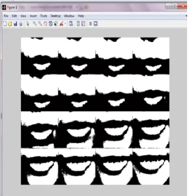Insert a legend using the toolbar icon

coord(83,24)
